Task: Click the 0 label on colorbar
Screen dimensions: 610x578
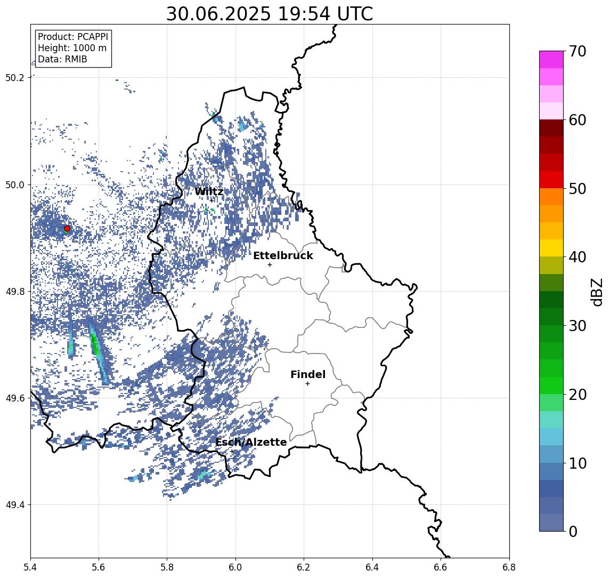Action: (573, 531)
